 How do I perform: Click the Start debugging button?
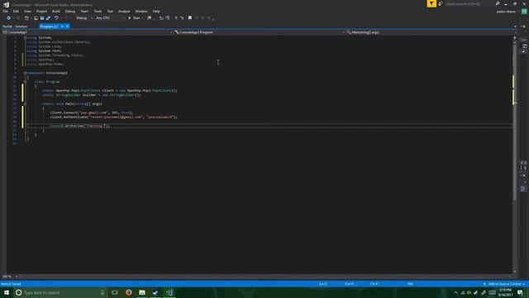point(134,18)
